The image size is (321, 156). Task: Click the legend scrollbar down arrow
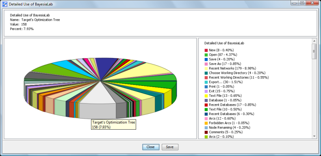(314, 136)
